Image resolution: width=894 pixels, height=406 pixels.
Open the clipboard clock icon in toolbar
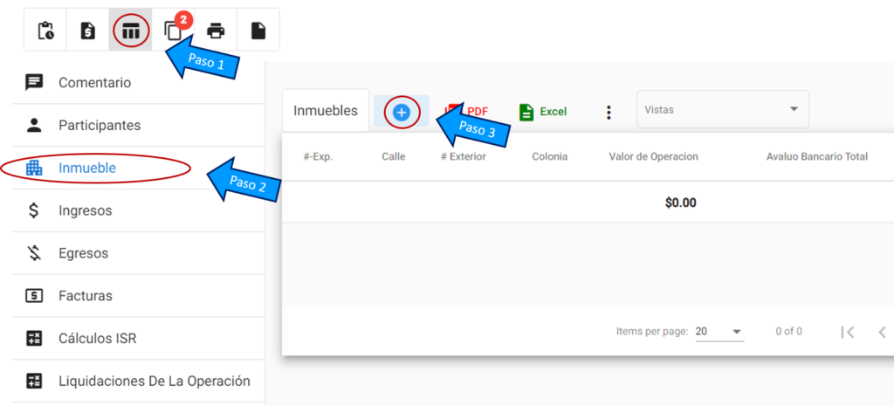pyautogui.click(x=45, y=31)
